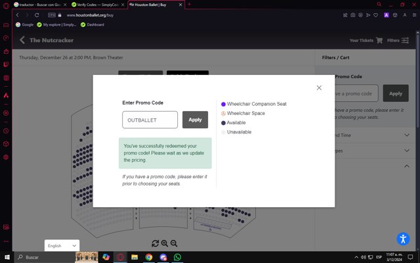Toggle the VPN badge in address bar
This screenshot has height=263, width=420.
pos(52,15)
